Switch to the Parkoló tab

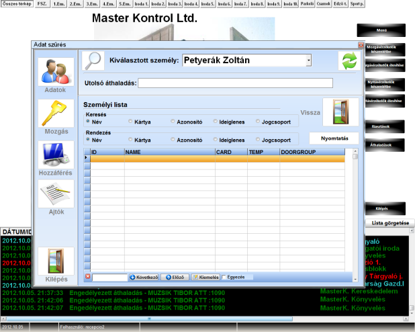pyautogui.click(x=307, y=4)
